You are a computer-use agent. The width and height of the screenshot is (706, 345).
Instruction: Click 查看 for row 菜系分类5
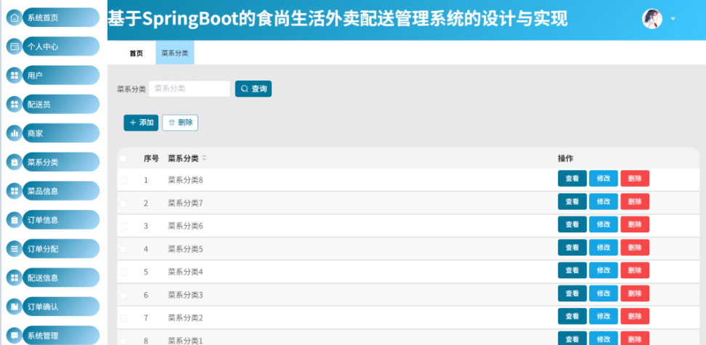point(572,247)
